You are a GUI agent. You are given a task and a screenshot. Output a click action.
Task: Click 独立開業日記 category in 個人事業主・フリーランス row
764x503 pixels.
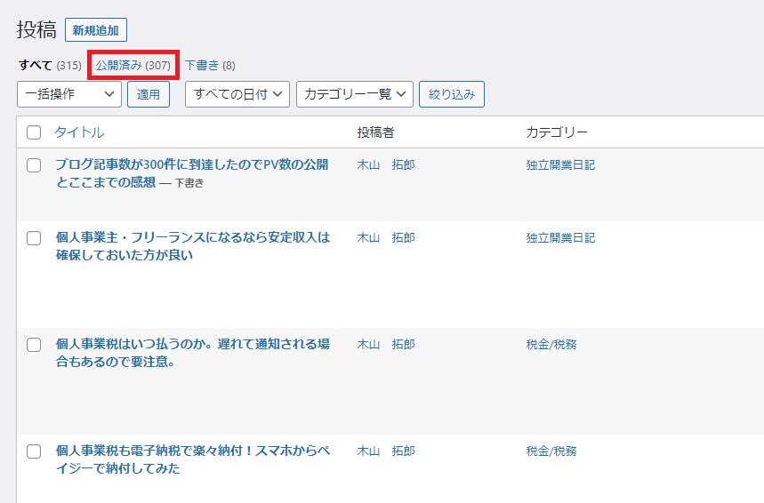coord(560,237)
